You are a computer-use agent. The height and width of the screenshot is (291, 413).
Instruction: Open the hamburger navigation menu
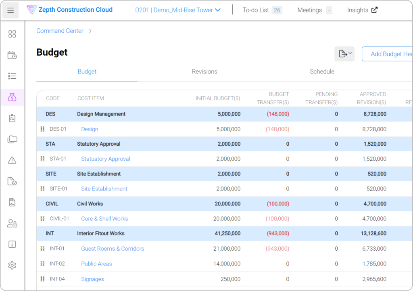click(11, 10)
